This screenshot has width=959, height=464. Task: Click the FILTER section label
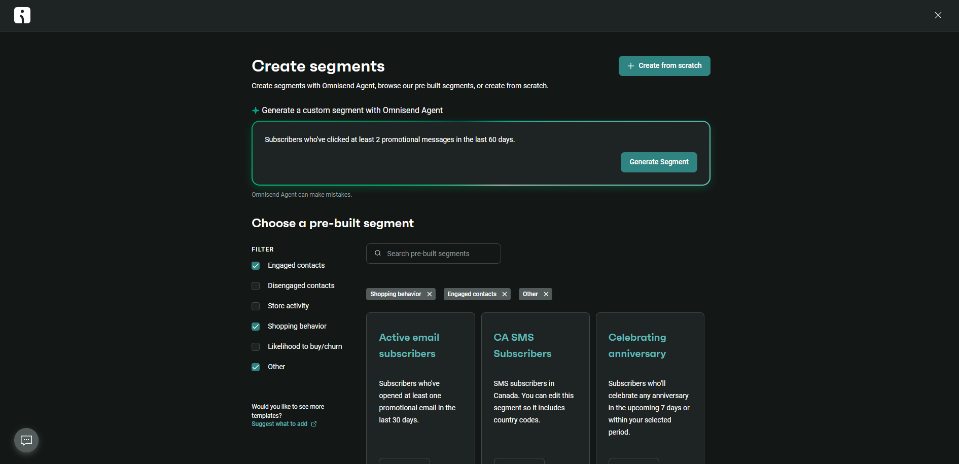click(x=263, y=249)
